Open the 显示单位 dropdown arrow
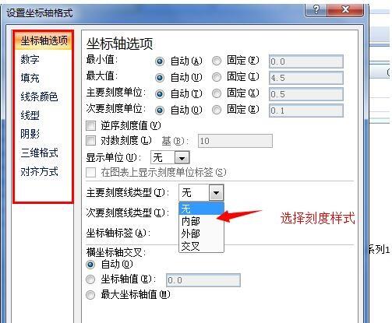Screen dimensions: 392x323 tap(182, 157)
